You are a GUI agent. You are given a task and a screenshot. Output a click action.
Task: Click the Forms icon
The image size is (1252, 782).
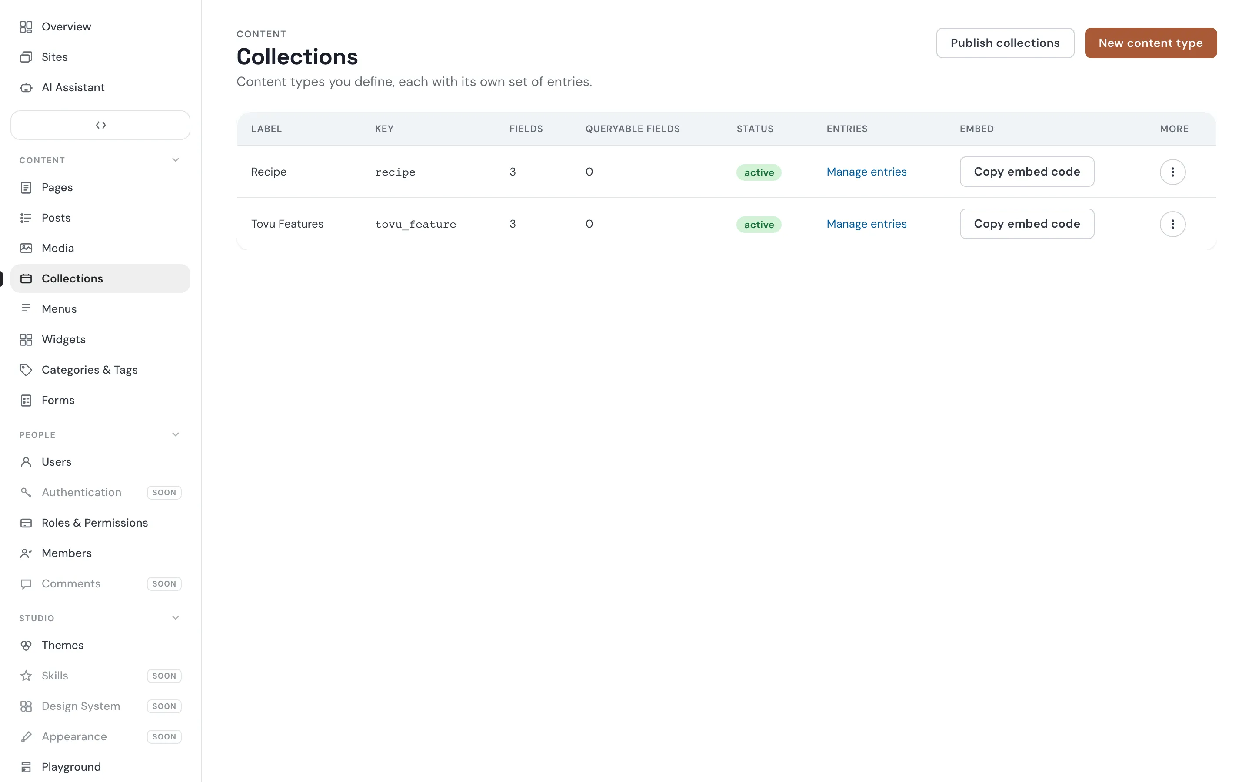[26, 400]
